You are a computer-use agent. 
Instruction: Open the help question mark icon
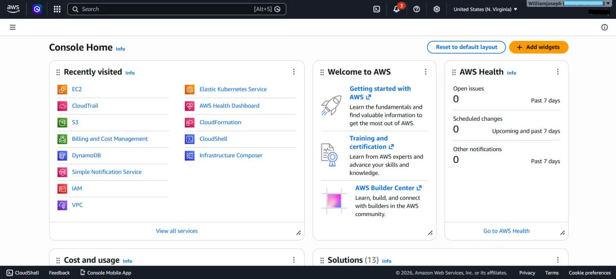[417, 9]
